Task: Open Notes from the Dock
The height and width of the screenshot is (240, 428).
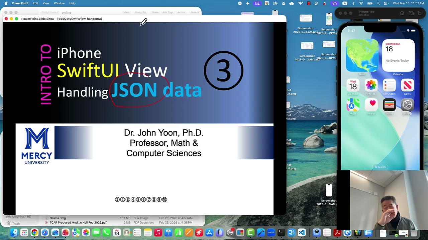Action: (147, 233)
